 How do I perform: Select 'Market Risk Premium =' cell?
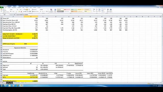click(x=13, y=81)
